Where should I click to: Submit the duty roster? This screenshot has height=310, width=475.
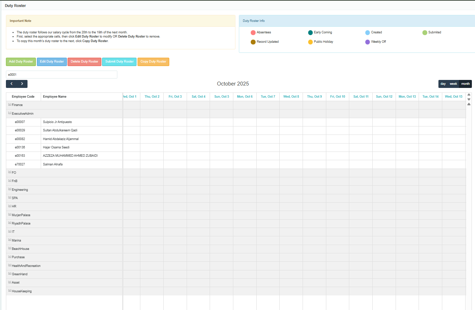click(119, 62)
